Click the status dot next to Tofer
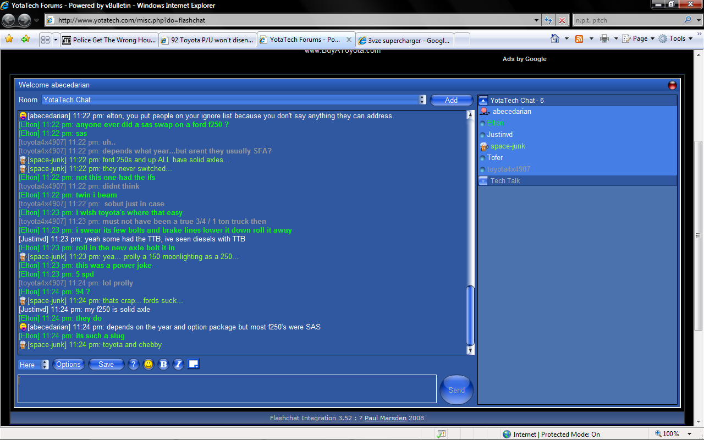The width and height of the screenshot is (704, 440). [482, 158]
